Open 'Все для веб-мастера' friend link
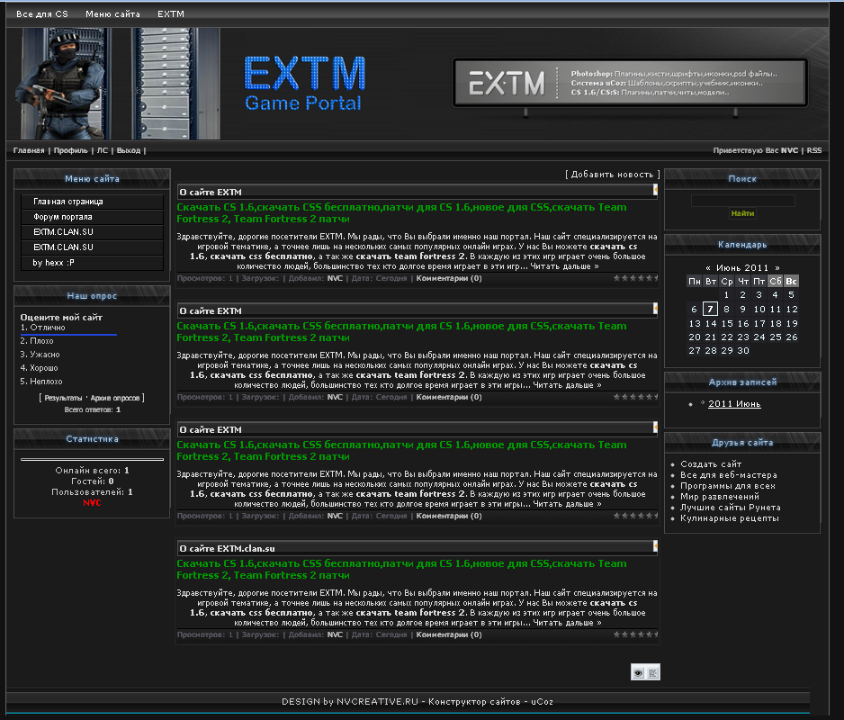Viewport: 844px width, 720px height. [728, 475]
